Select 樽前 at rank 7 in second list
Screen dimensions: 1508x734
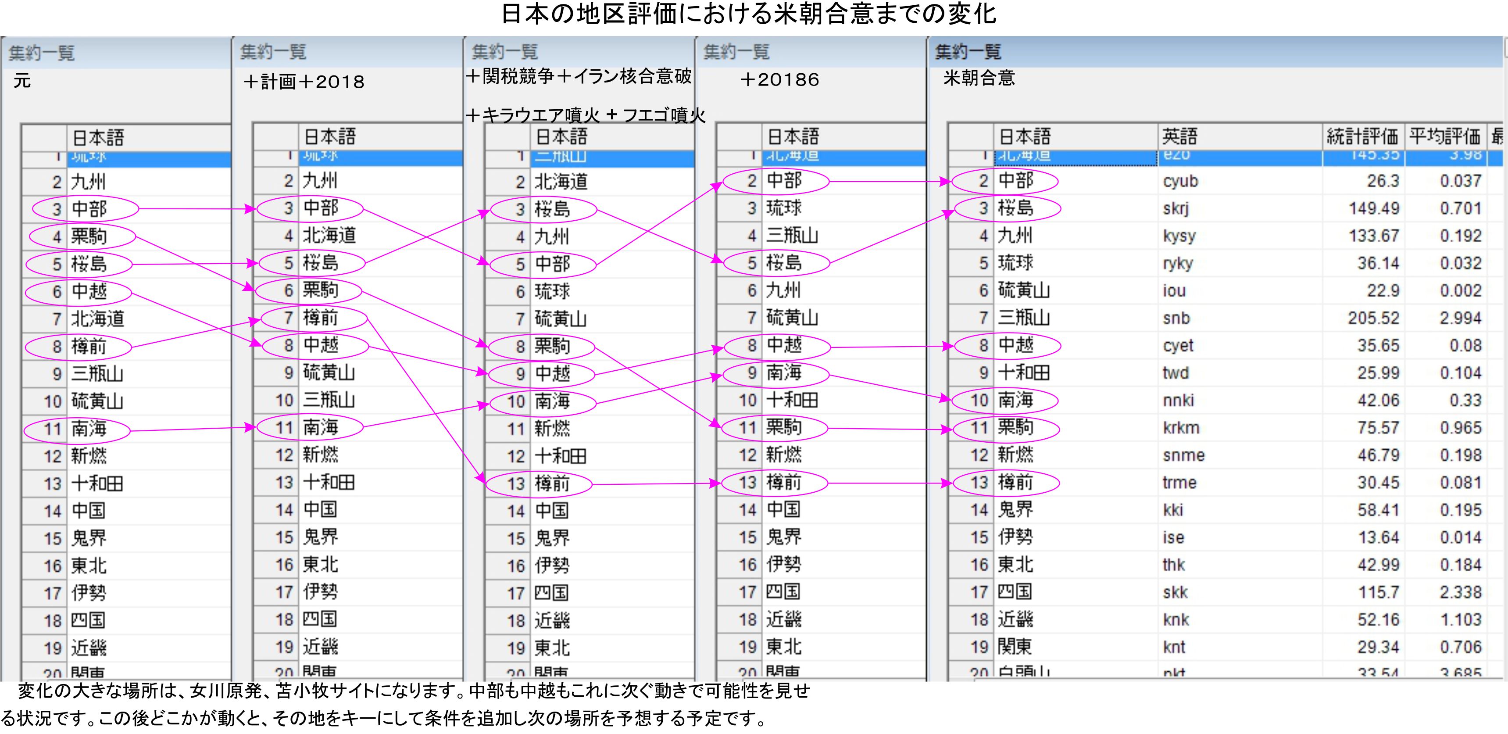(x=320, y=318)
